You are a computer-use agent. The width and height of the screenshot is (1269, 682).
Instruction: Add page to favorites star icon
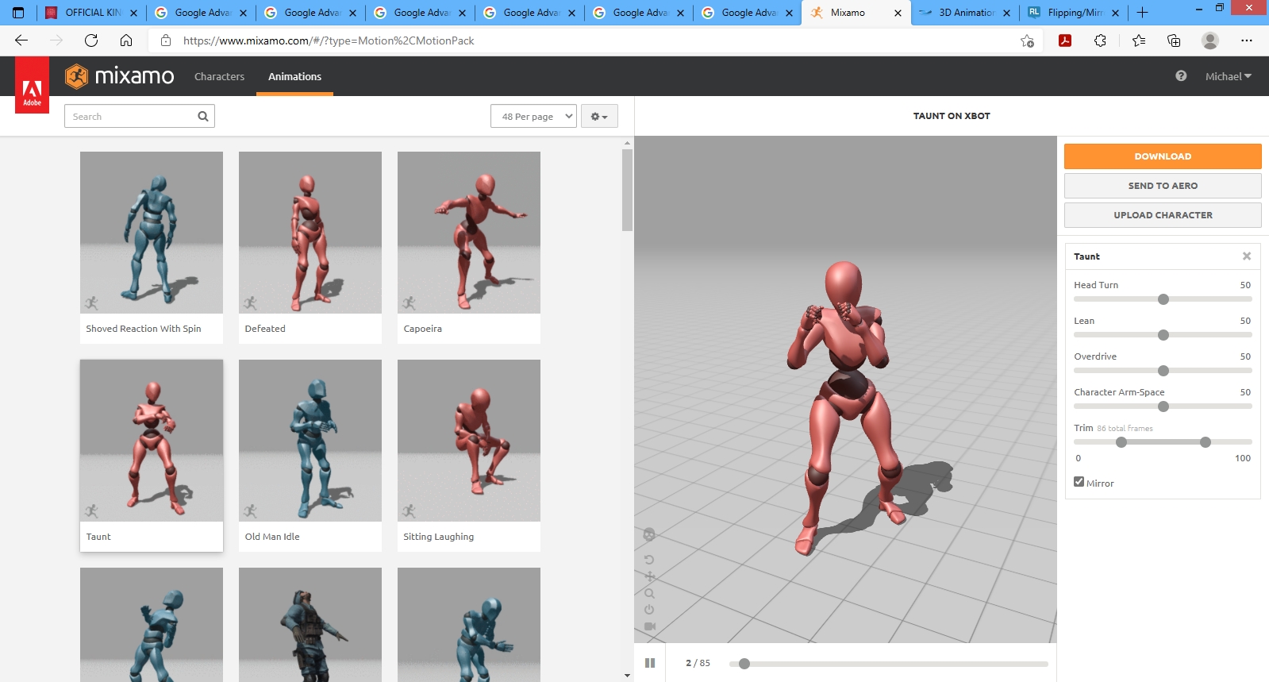pyautogui.click(x=1027, y=40)
